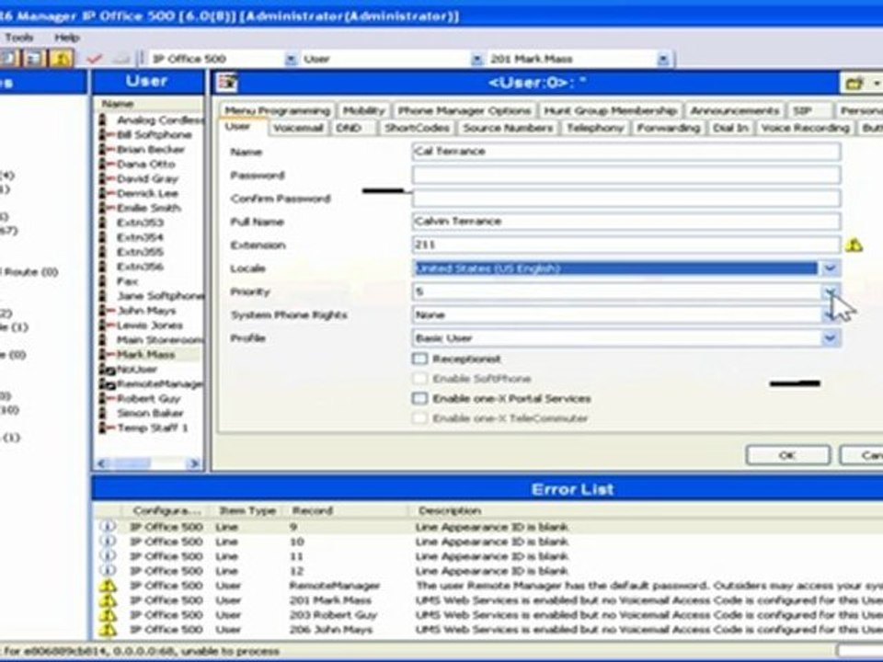Click the new entry folder icon

click(854, 84)
